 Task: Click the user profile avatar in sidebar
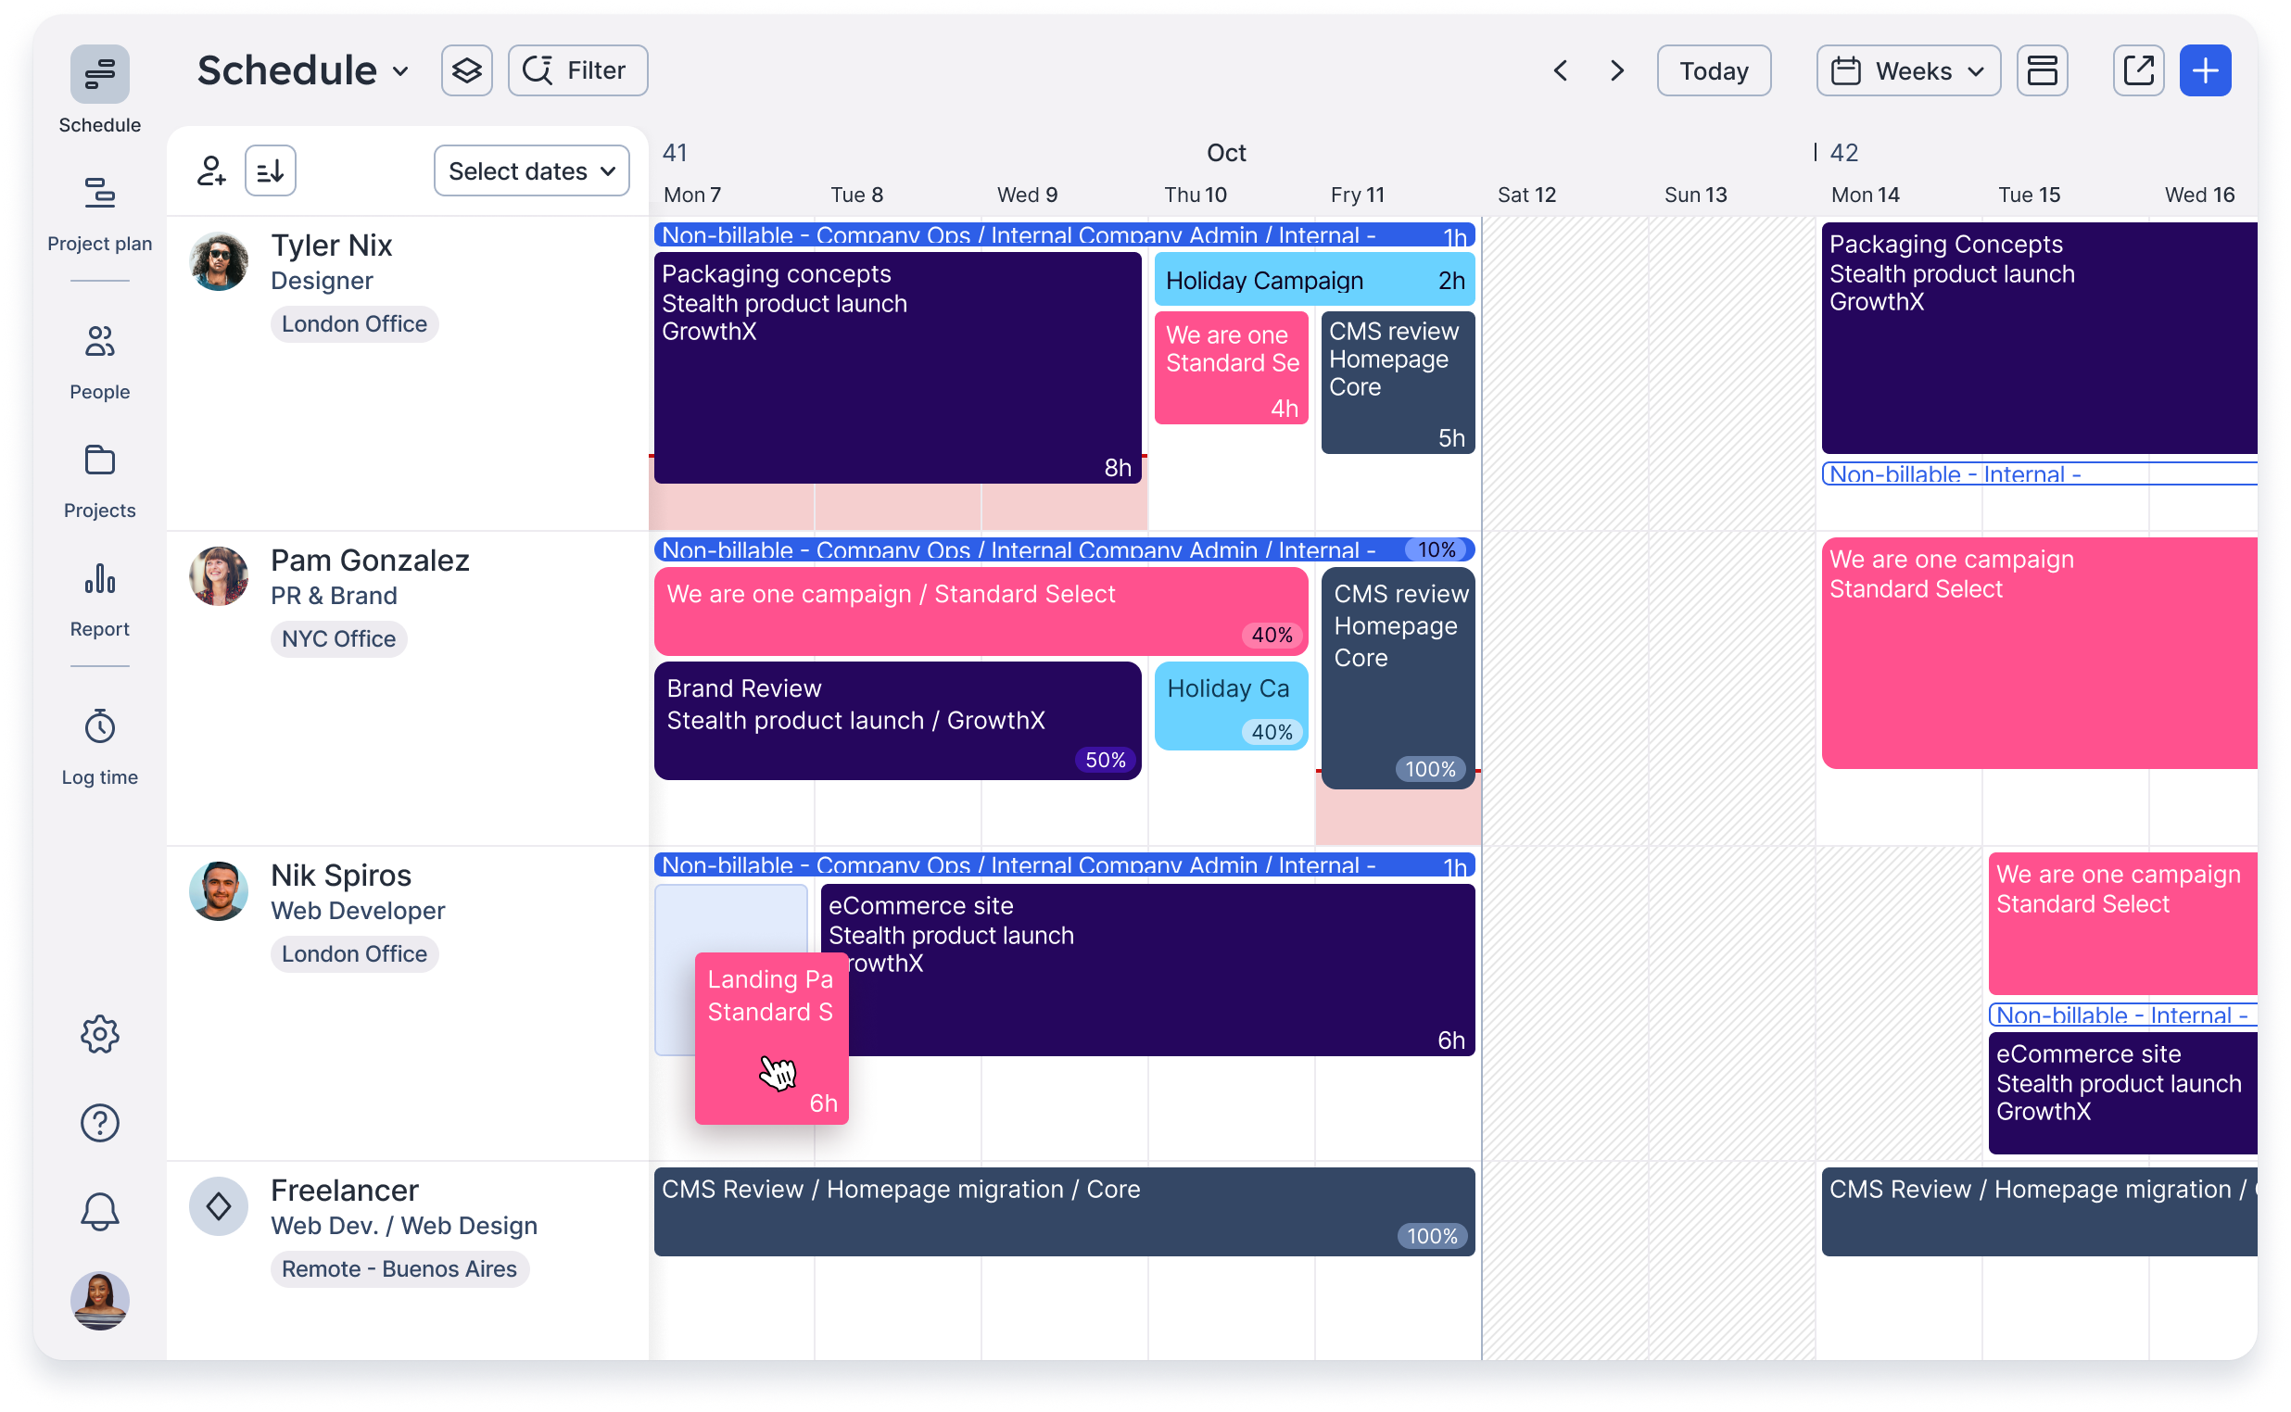[100, 1301]
